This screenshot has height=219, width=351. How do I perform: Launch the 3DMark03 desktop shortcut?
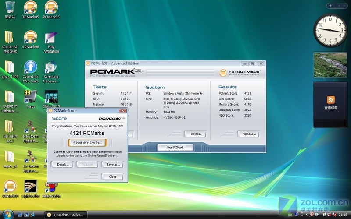click(10, 189)
